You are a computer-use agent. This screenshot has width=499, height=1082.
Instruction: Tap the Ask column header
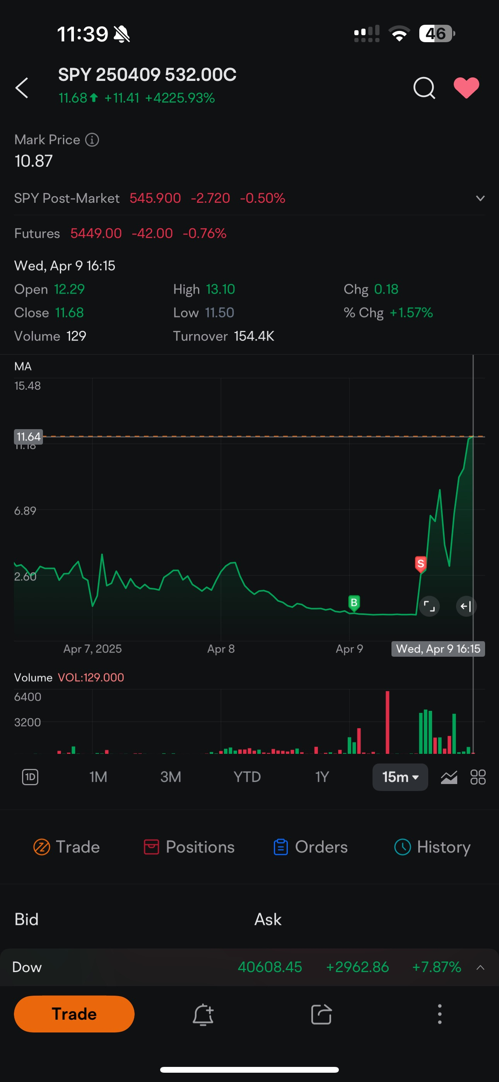pyautogui.click(x=268, y=919)
